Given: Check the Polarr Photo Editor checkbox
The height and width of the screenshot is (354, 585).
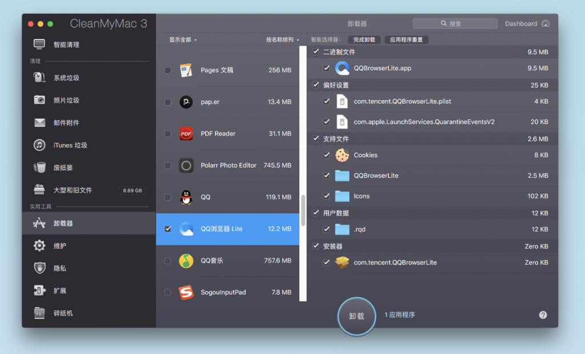Looking at the screenshot, I should (x=168, y=165).
